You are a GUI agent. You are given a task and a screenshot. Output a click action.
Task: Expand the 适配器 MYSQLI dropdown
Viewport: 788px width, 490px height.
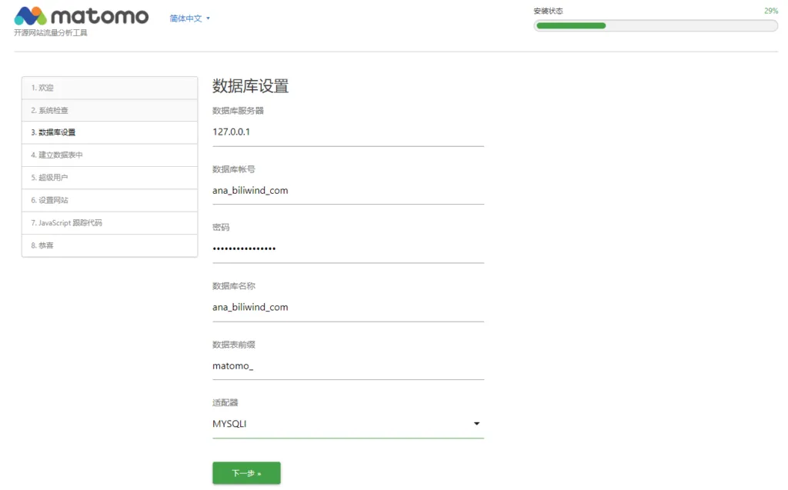click(x=347, y=424)
